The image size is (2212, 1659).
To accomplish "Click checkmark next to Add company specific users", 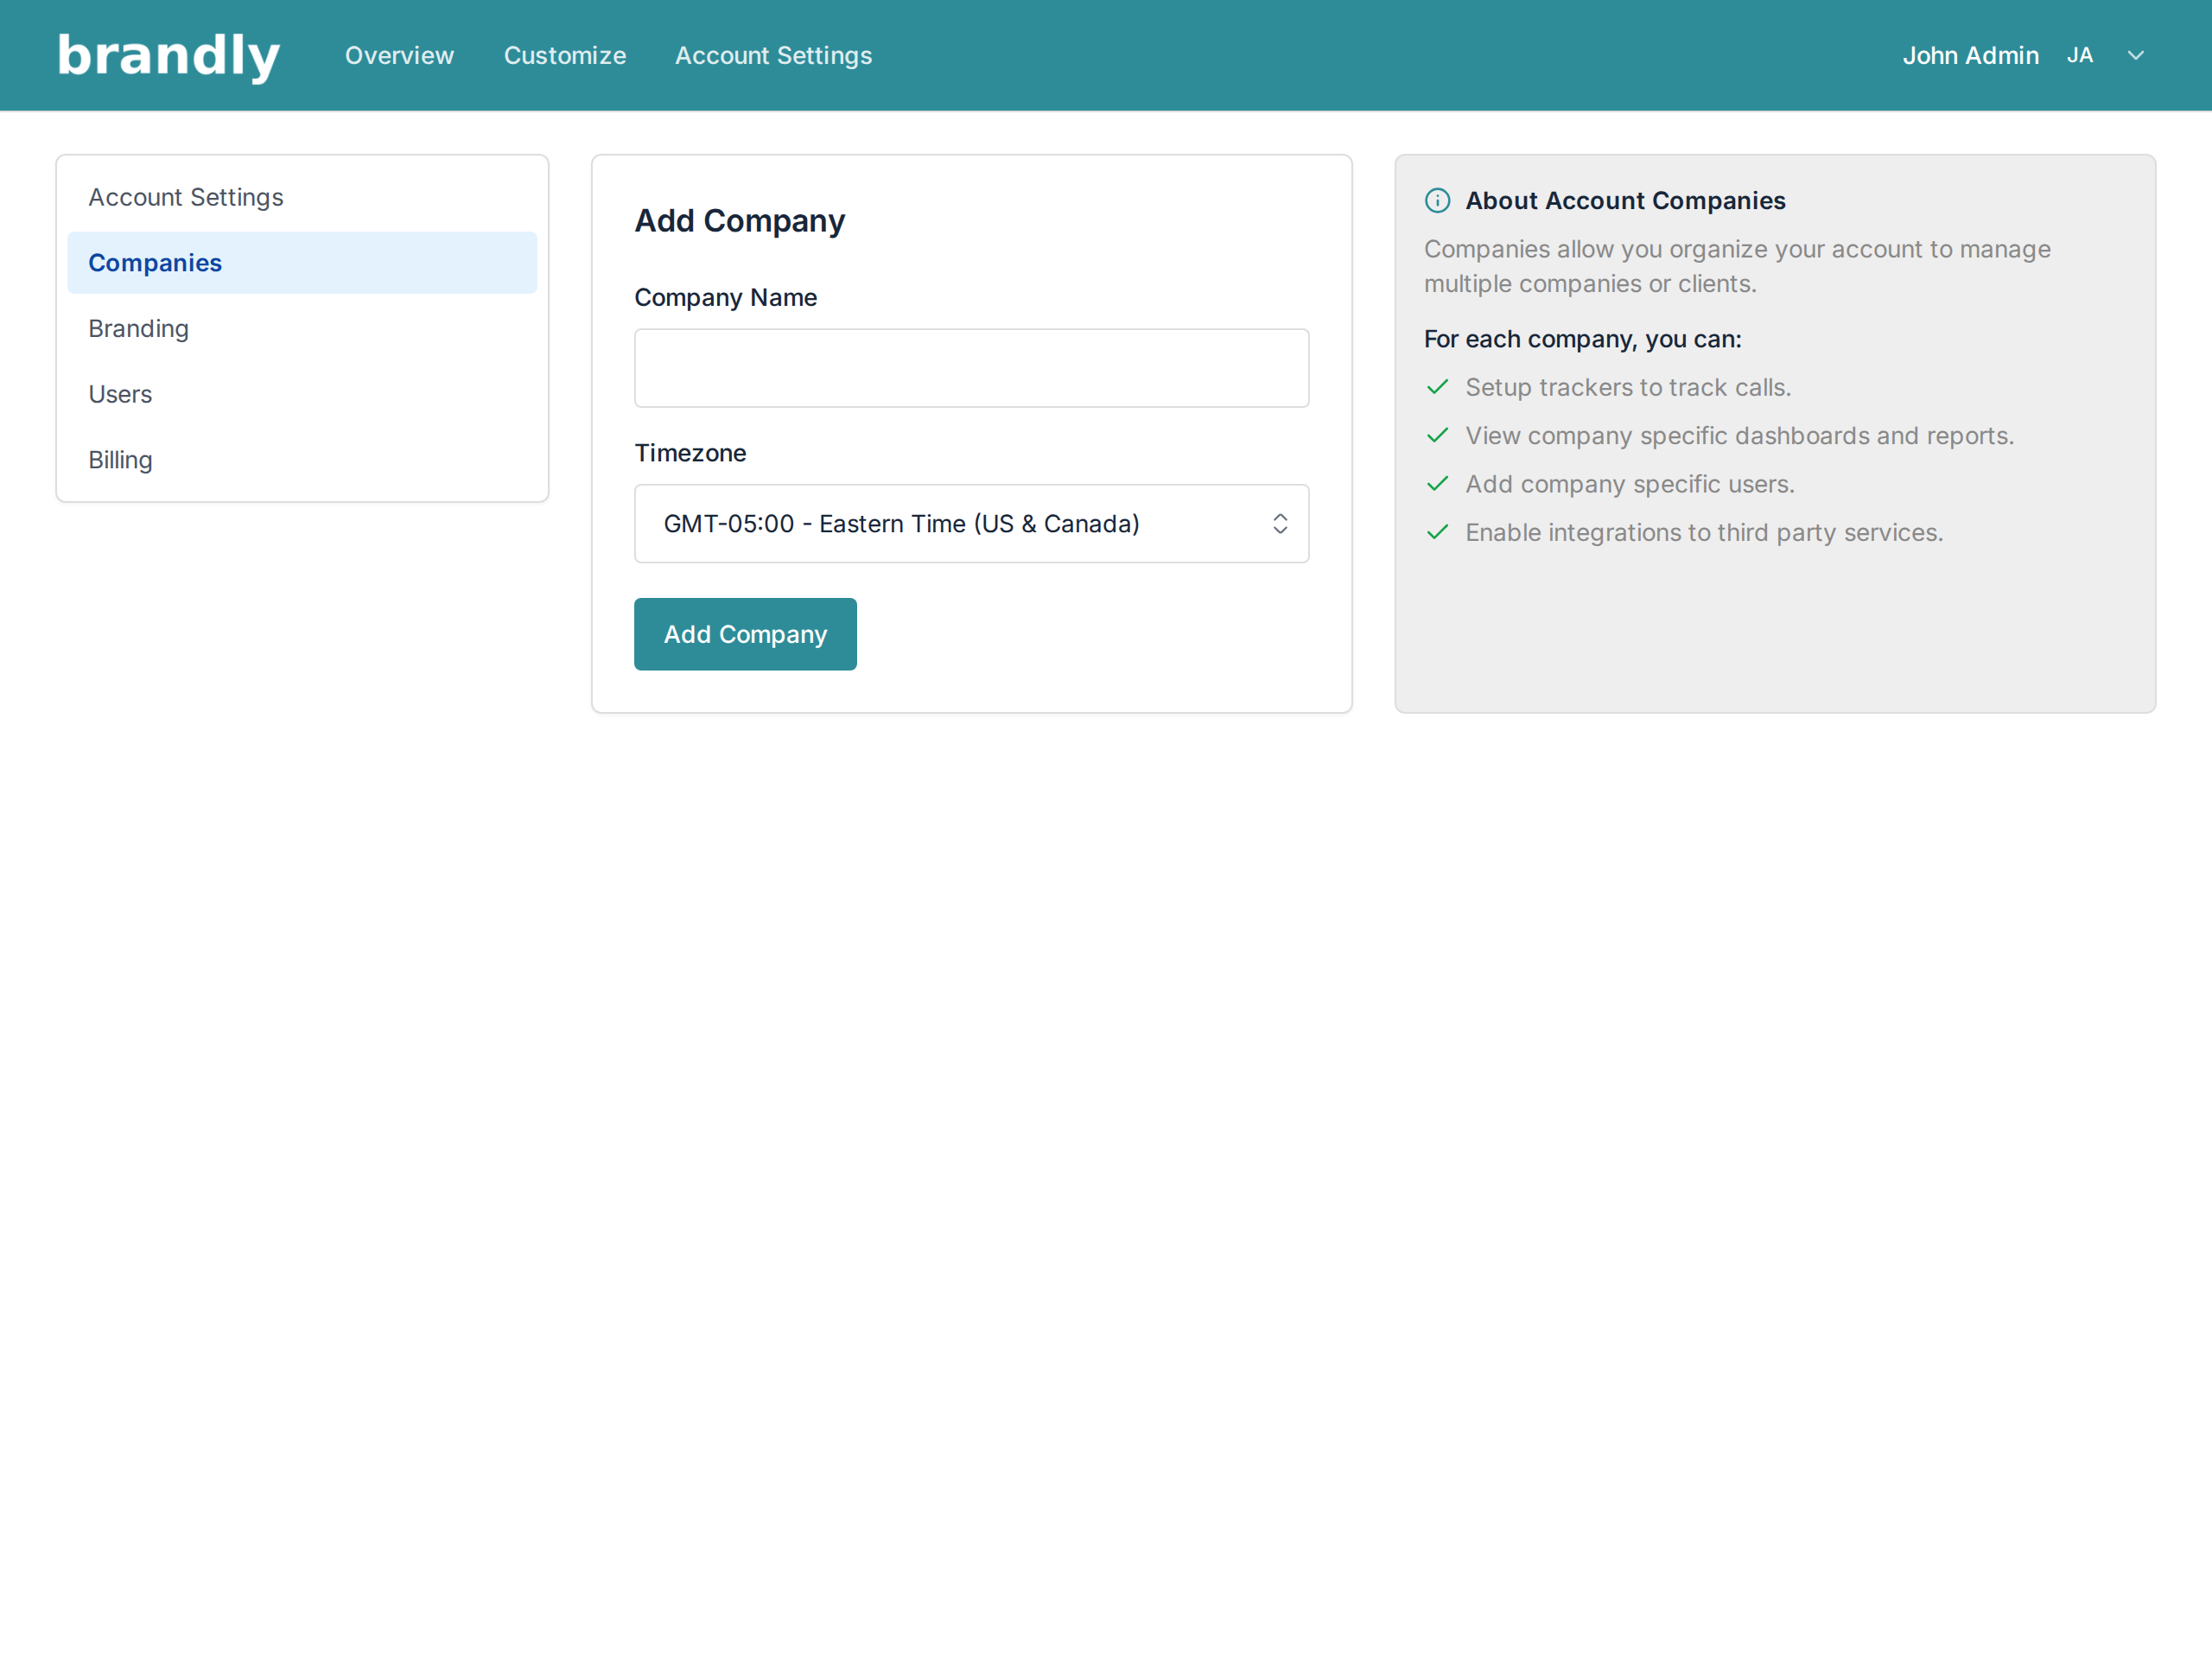I will click(x=1437, y=484).
